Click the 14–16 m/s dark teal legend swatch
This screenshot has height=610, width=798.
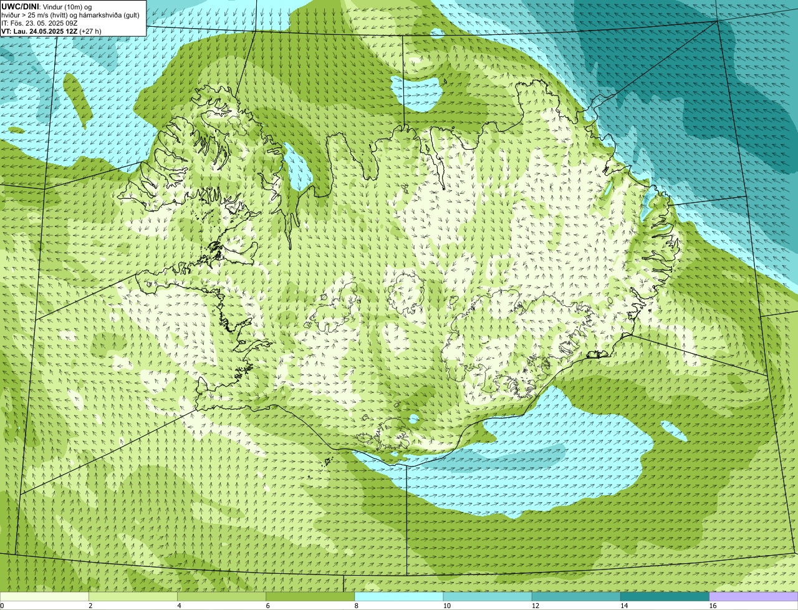665,597
